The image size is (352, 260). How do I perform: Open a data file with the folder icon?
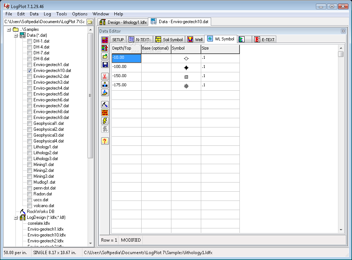(x=105, y=56)
